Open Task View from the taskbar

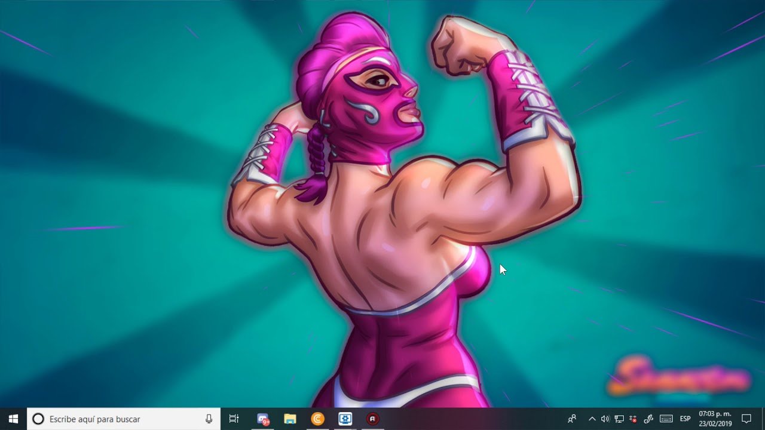tap(234, 419)
